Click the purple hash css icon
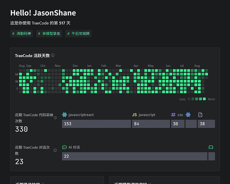The width and height of the screenshot is (230, 184). point(173,115)
